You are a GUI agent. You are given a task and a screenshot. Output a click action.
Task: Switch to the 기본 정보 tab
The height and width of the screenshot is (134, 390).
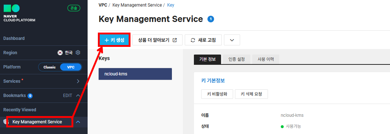pos(207,59)
